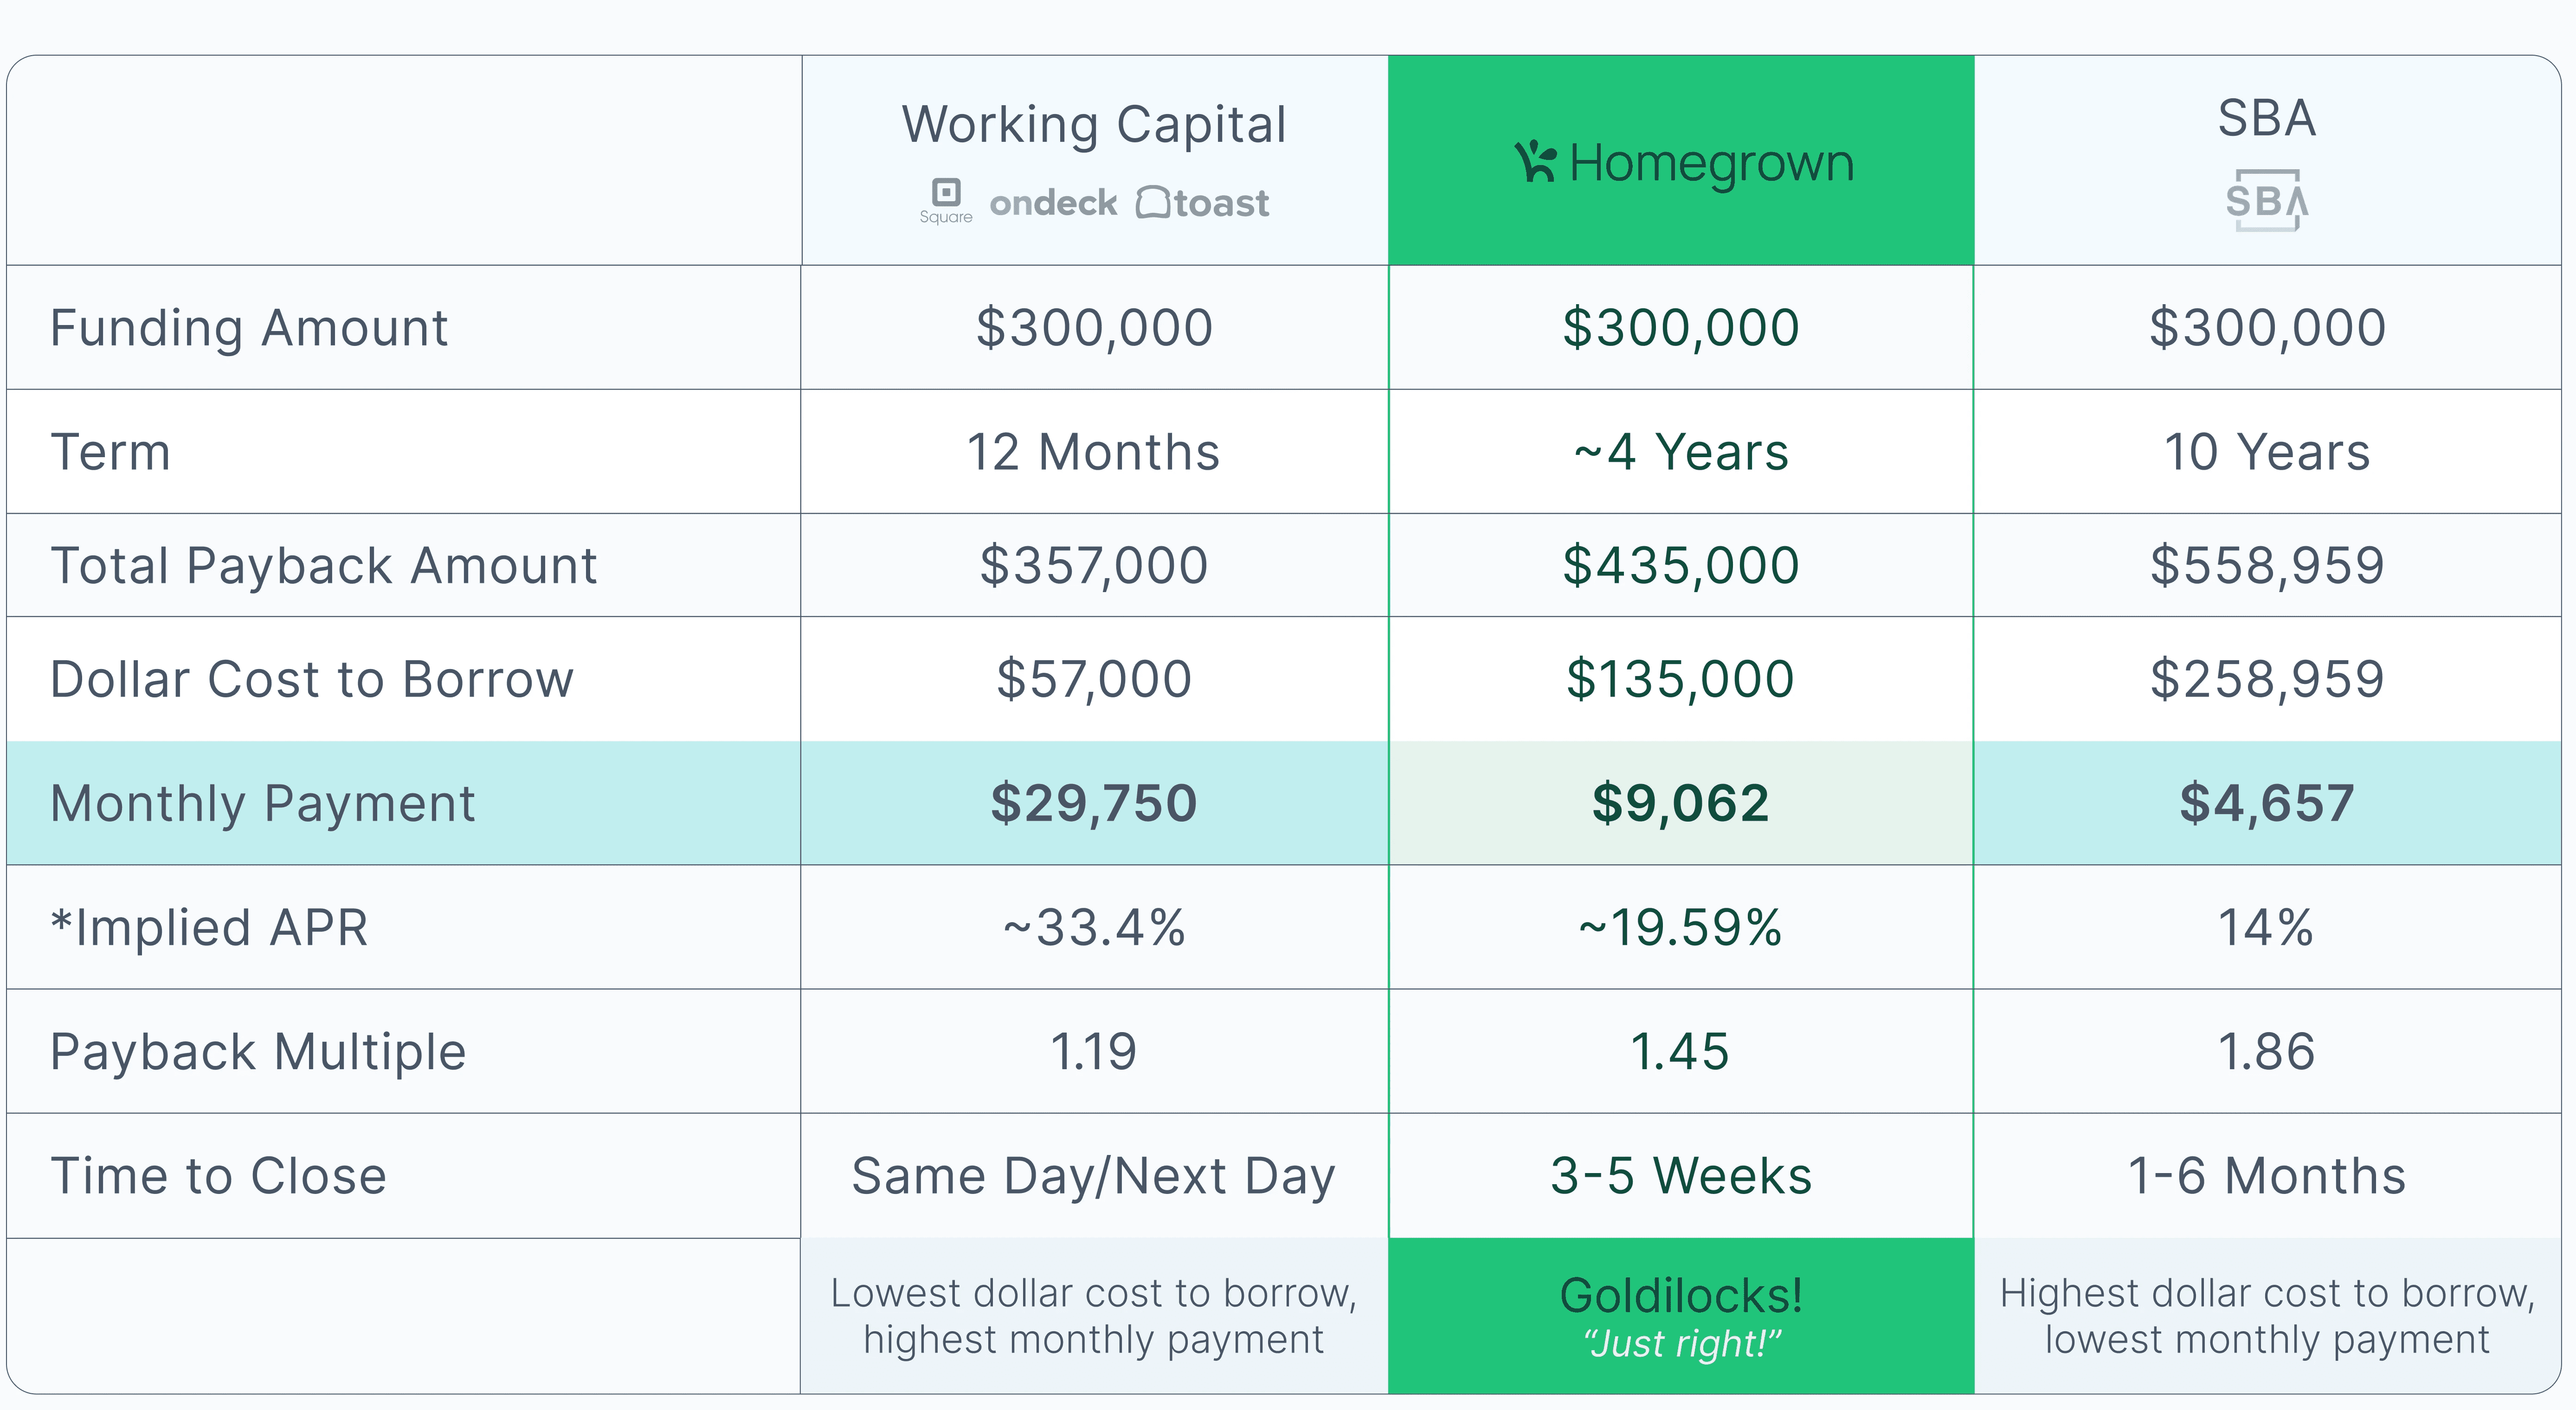This screenshot has width=2576, height=1410.
Task: Click SBA's $558,959 total payback amount
Action: click(2267, 566)
